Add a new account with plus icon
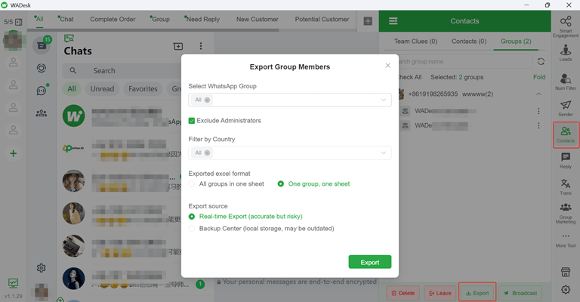Image resolution: width=580 pixels, height=302 pixels. pyautogui.click(x=14, y=153)
